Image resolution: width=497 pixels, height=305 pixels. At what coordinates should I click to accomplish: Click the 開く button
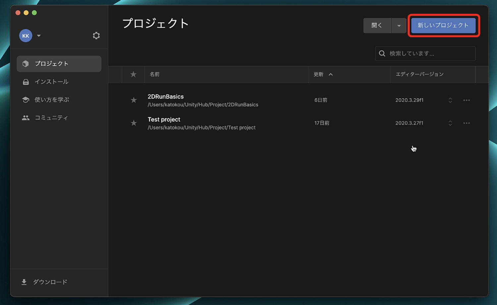coord(377,25)
